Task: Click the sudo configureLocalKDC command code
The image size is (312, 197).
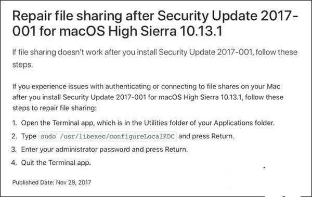Action: pos(108,137)
